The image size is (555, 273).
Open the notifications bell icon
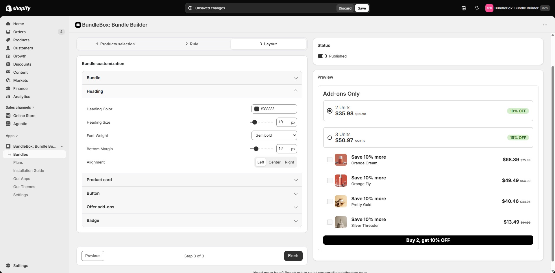[x=477, y=8]
